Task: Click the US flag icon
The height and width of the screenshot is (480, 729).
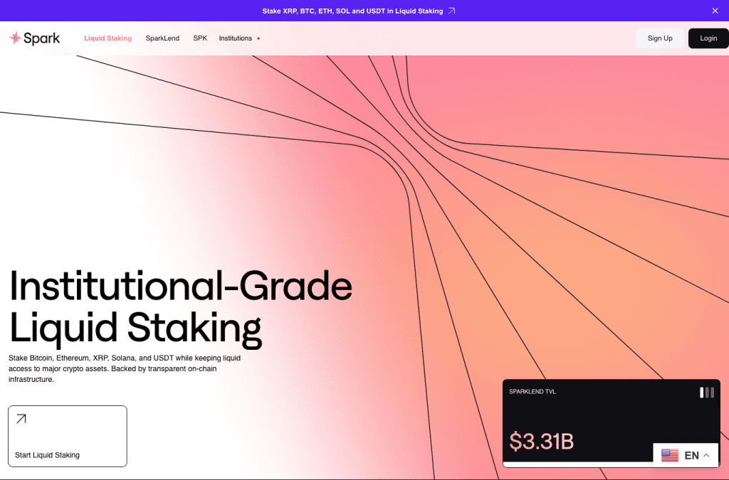Action: [670, 455]
